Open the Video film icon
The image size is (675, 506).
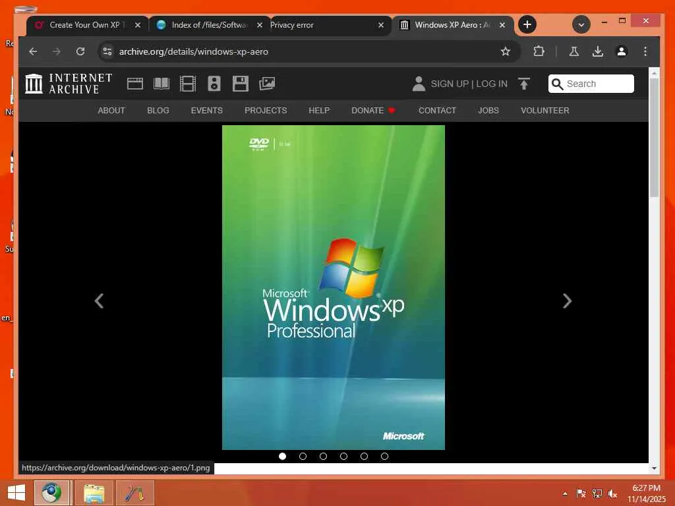(188, 84)
